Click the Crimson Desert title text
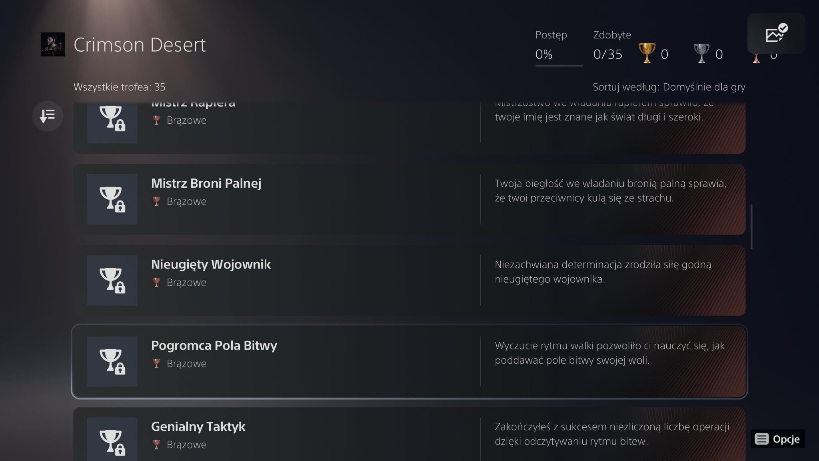The image size is (819, 461). pos(140,45)
